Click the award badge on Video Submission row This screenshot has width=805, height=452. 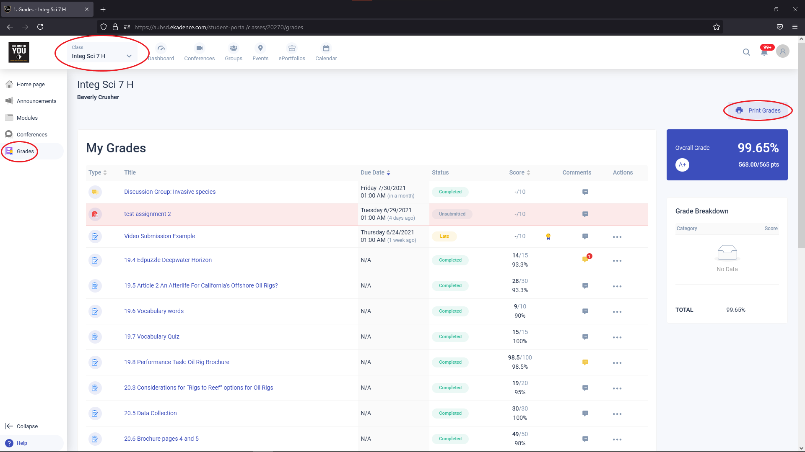(548, 236)
